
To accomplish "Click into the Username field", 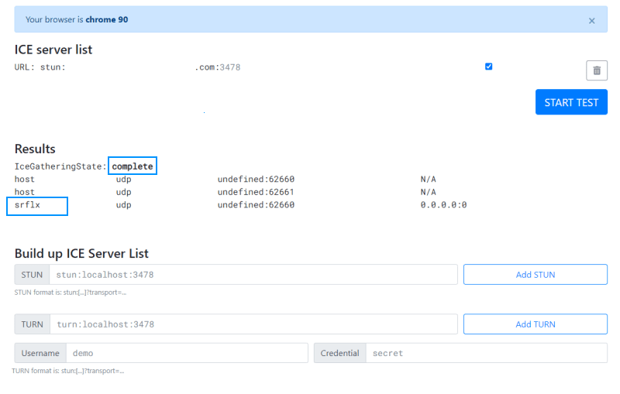I will click(x=186, y=353).
